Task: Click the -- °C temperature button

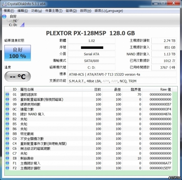Action: click(18, 76)
